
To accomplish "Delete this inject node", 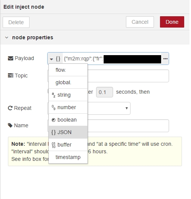I will 16,22.
